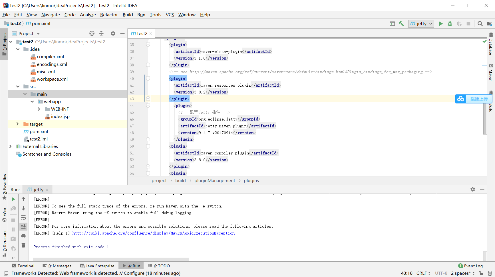
Task: Rerun jetty from the Run panel play icon
Action: pyautogui.click(x=13, y=199)
